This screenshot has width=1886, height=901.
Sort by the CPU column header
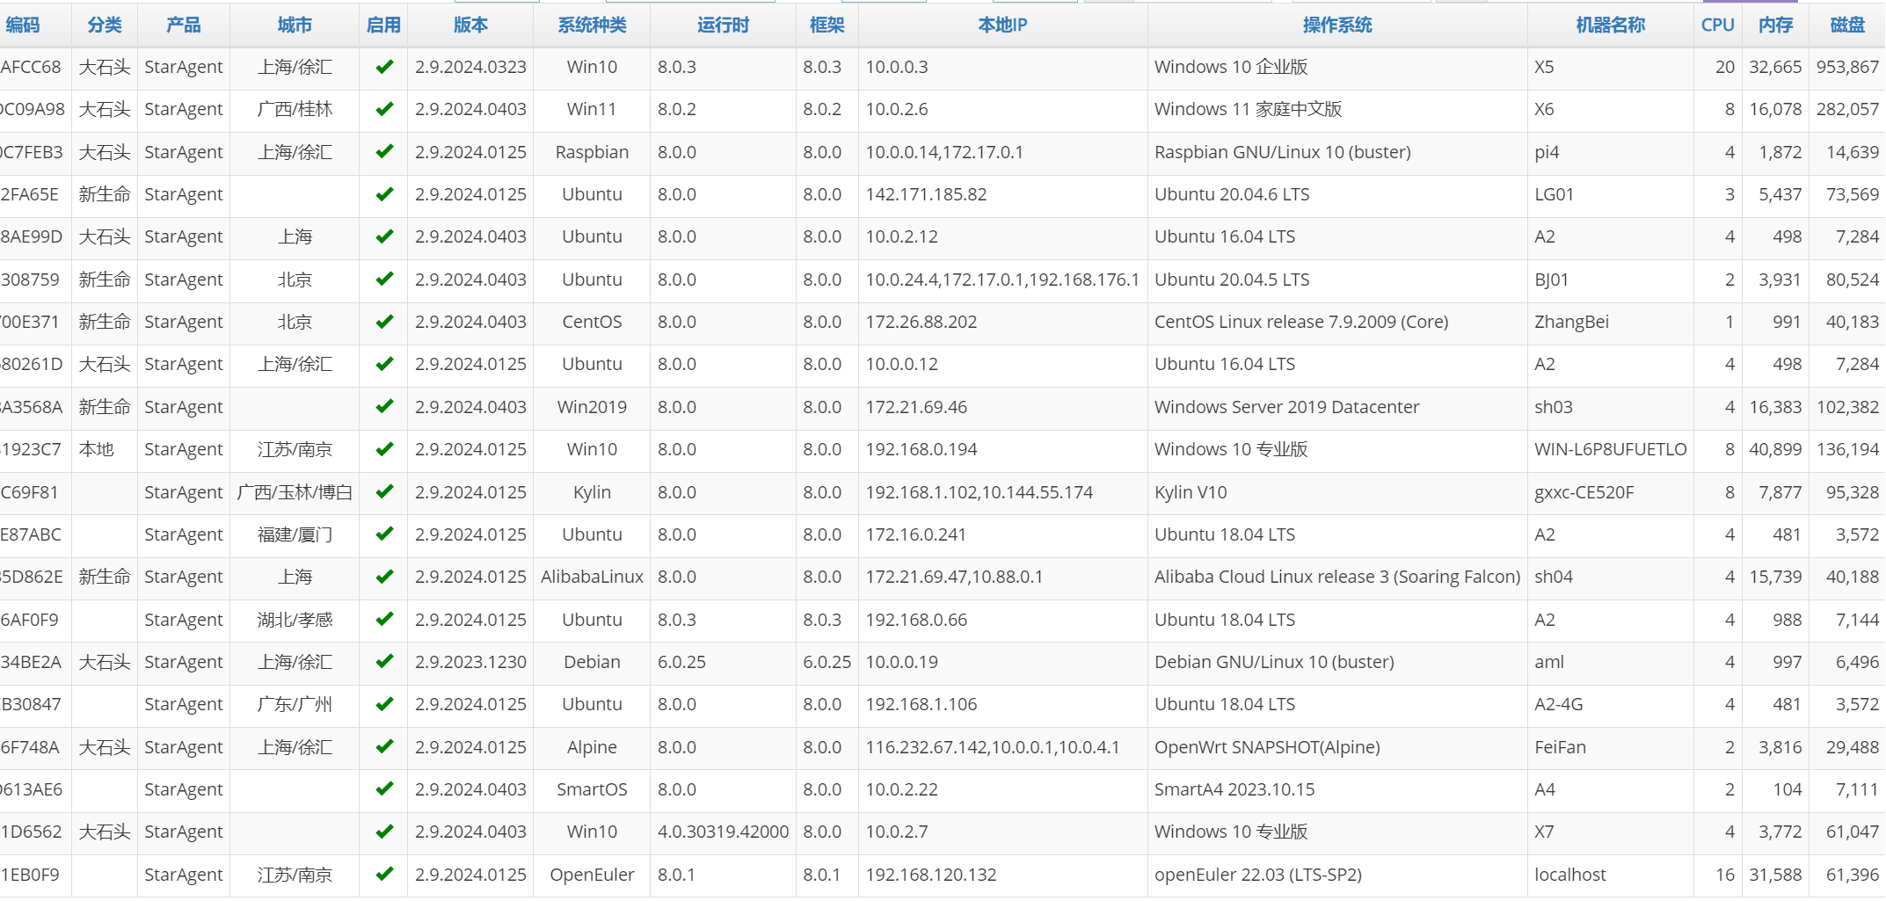1717,25
